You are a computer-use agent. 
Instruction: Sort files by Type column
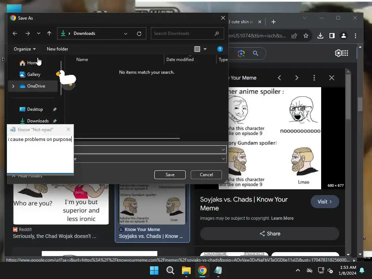click(x=223, y=60)
